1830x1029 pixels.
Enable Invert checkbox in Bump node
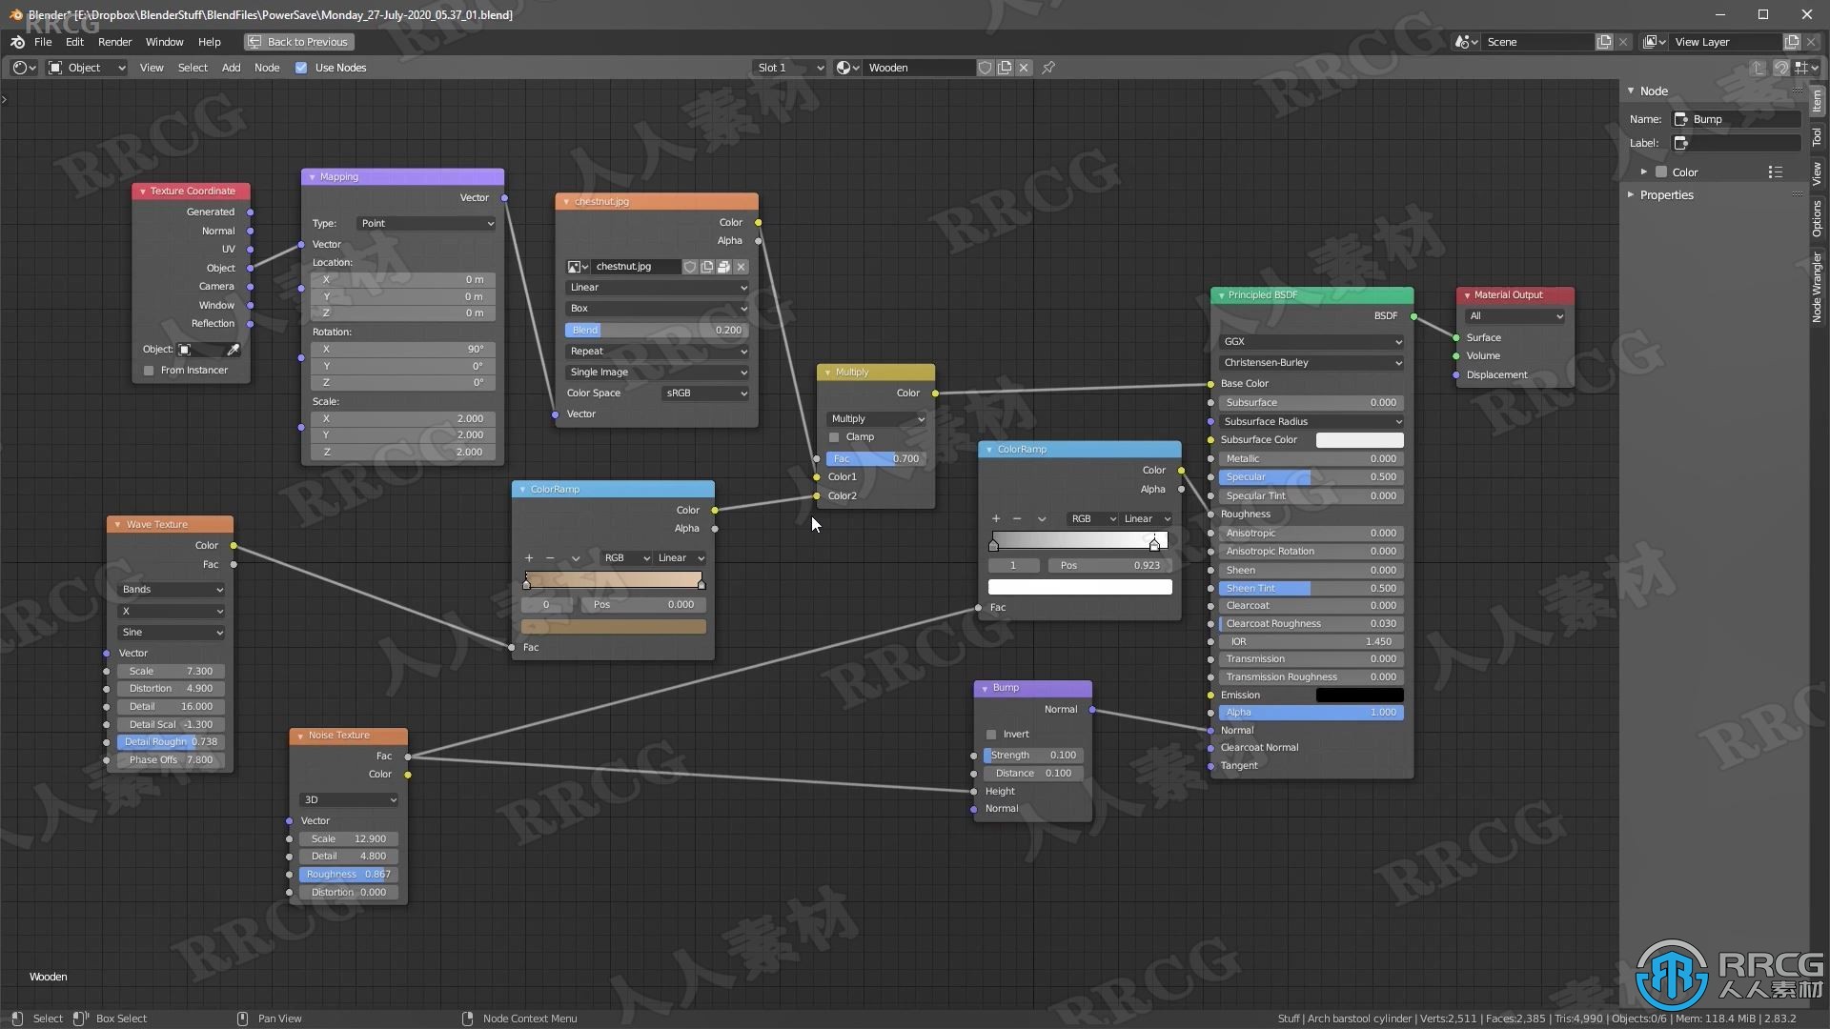point(991,735)
